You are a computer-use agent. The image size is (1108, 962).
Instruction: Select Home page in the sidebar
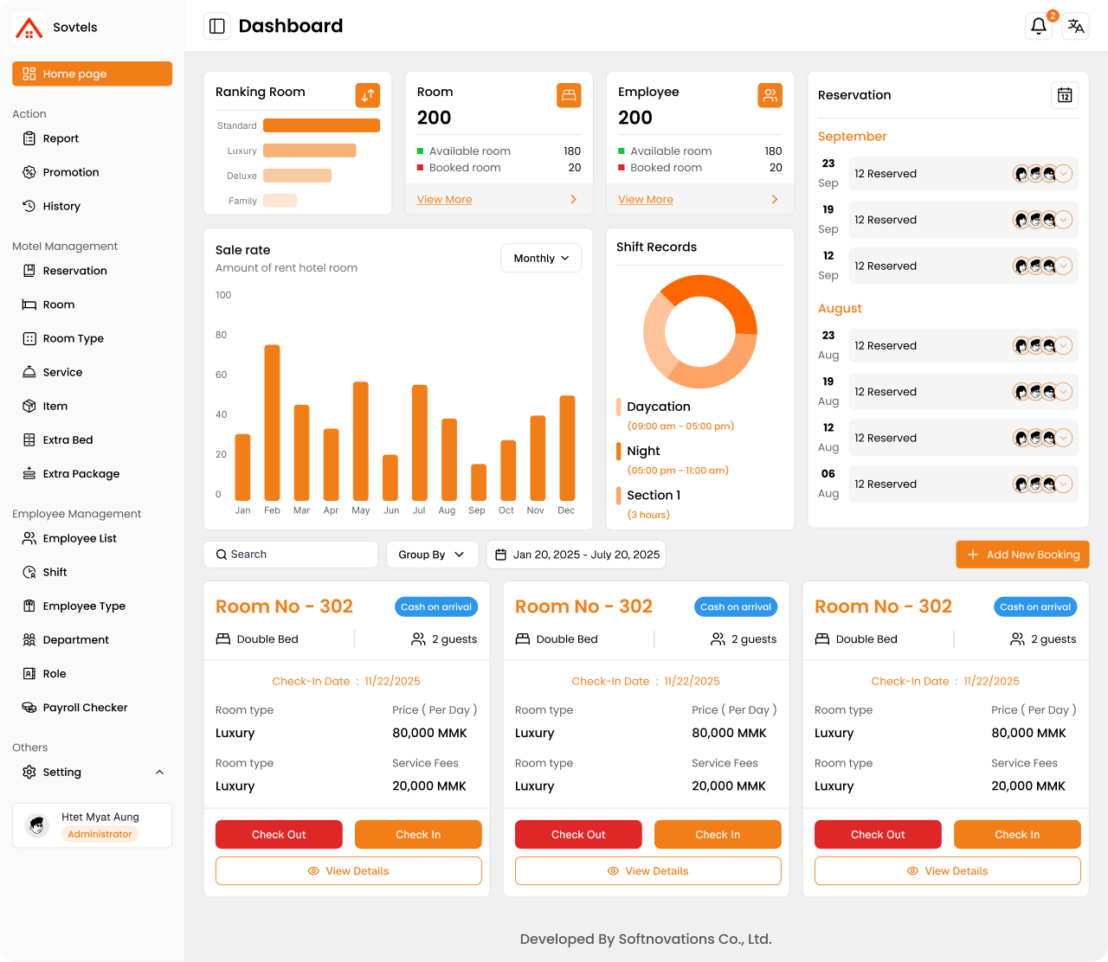pyautogui.click(x=92, y=74)
